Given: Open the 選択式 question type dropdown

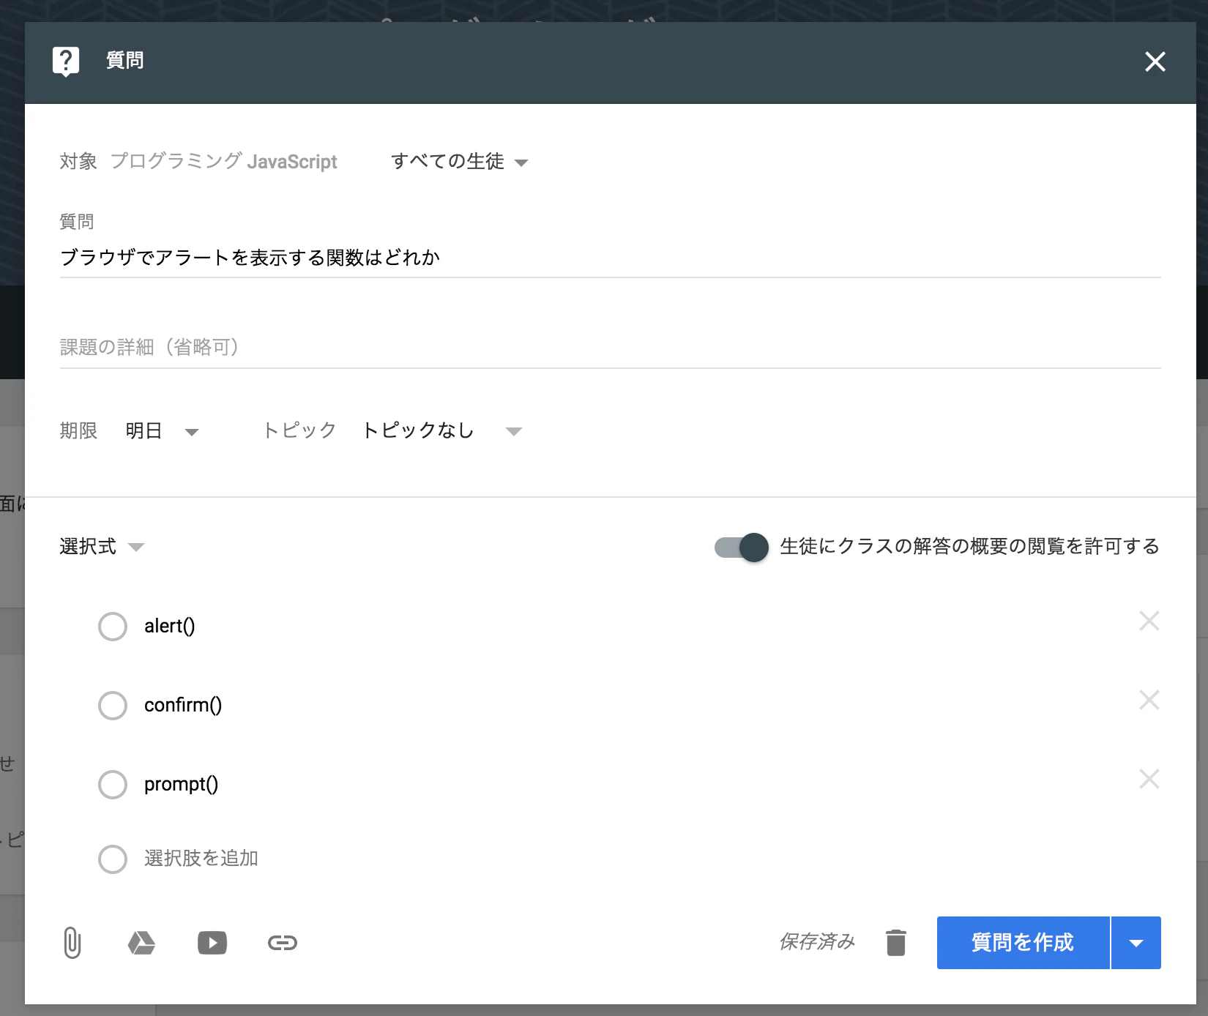Looking at the screenshot, I should [102, 547].
